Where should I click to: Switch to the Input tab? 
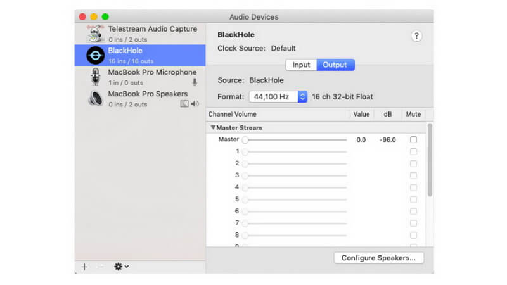[x=301, y=65]
